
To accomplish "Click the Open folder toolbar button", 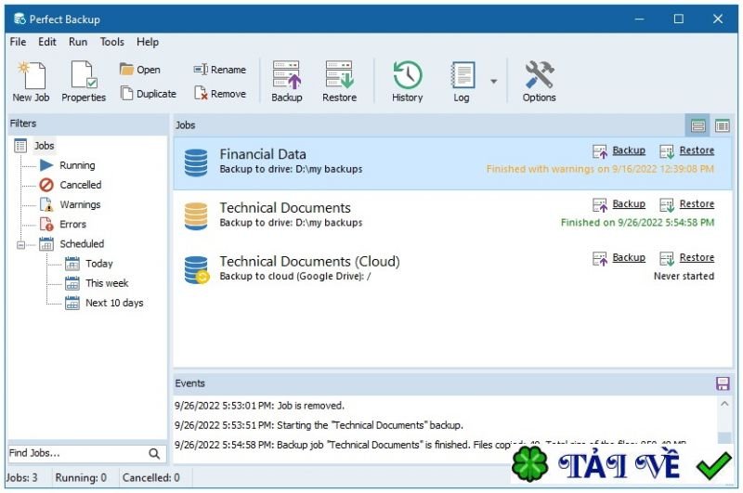I will [140, 70].
